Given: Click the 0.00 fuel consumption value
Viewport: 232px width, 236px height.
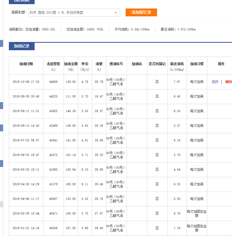Looking at the screenshot, I should 177,199.
